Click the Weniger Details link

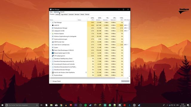point(56,81)
